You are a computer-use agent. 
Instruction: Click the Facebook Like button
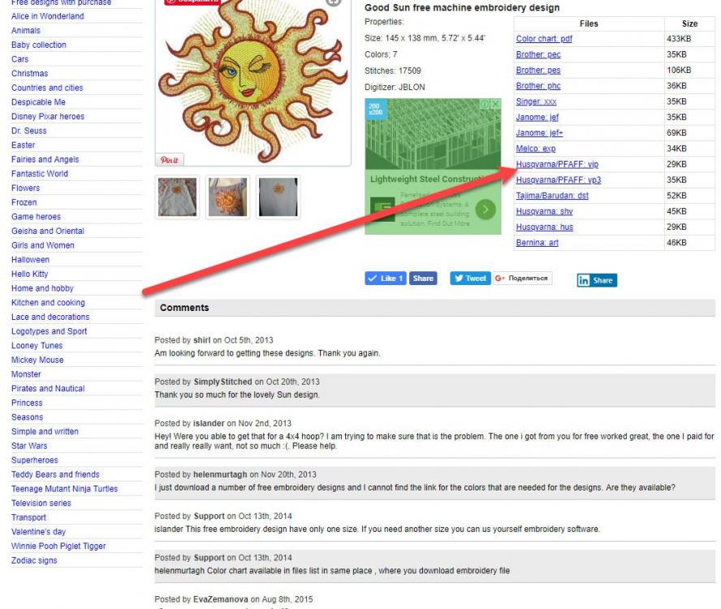coord(385,277)
